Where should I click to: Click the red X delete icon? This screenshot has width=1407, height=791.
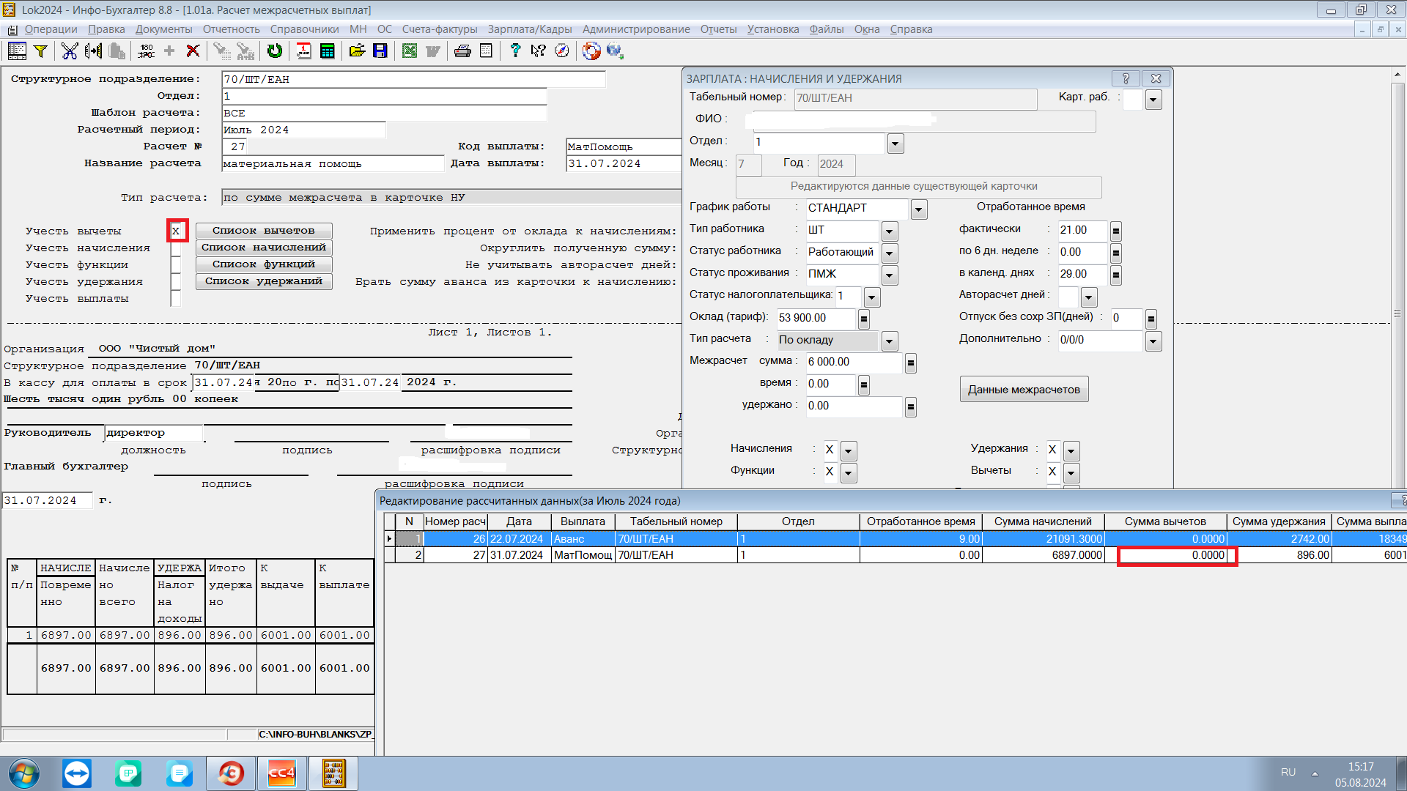pos(193,51)
